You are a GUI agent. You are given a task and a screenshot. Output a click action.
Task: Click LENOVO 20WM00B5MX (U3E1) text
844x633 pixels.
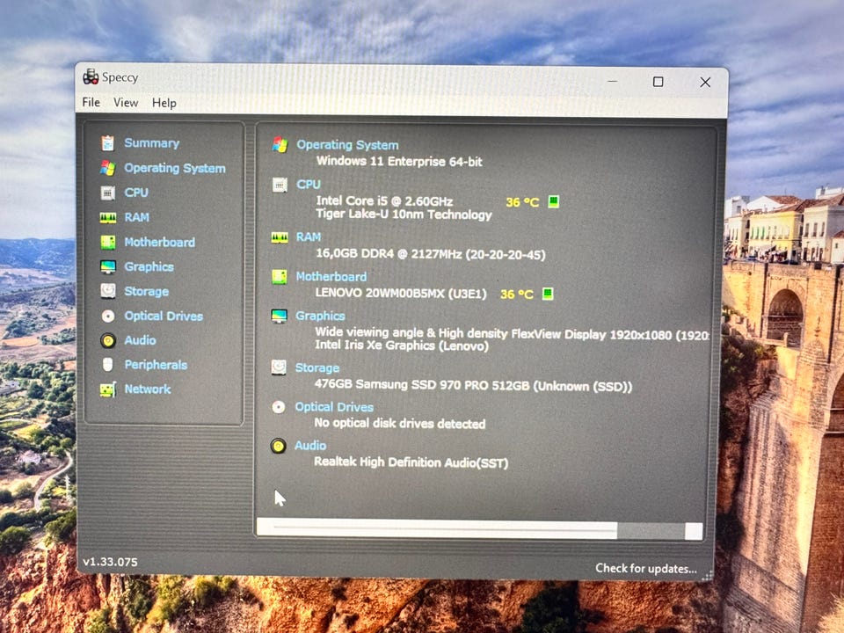(x=401, y=294)
